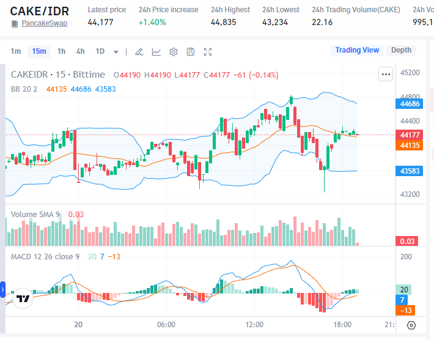Click the 24h Trading Volume(CAKE) label
Image resolution: width=434 pixels, height=340 pixels.
point(356,10)
